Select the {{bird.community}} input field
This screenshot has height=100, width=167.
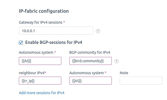[x=91, y=61]
